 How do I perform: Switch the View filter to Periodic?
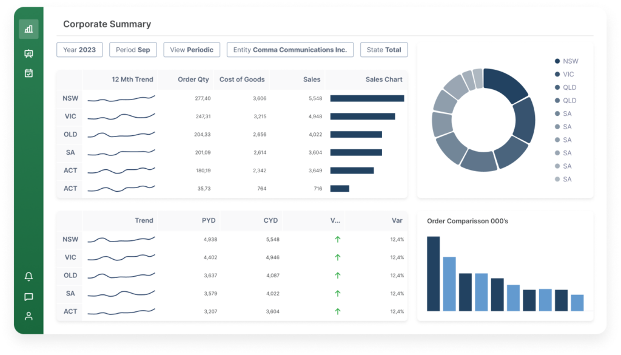[192, 50]
